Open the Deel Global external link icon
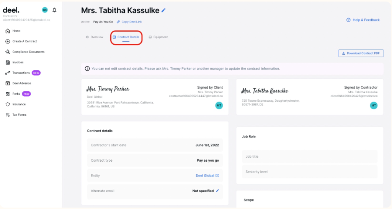The image size is (392, 209). [x=217, y=176]
